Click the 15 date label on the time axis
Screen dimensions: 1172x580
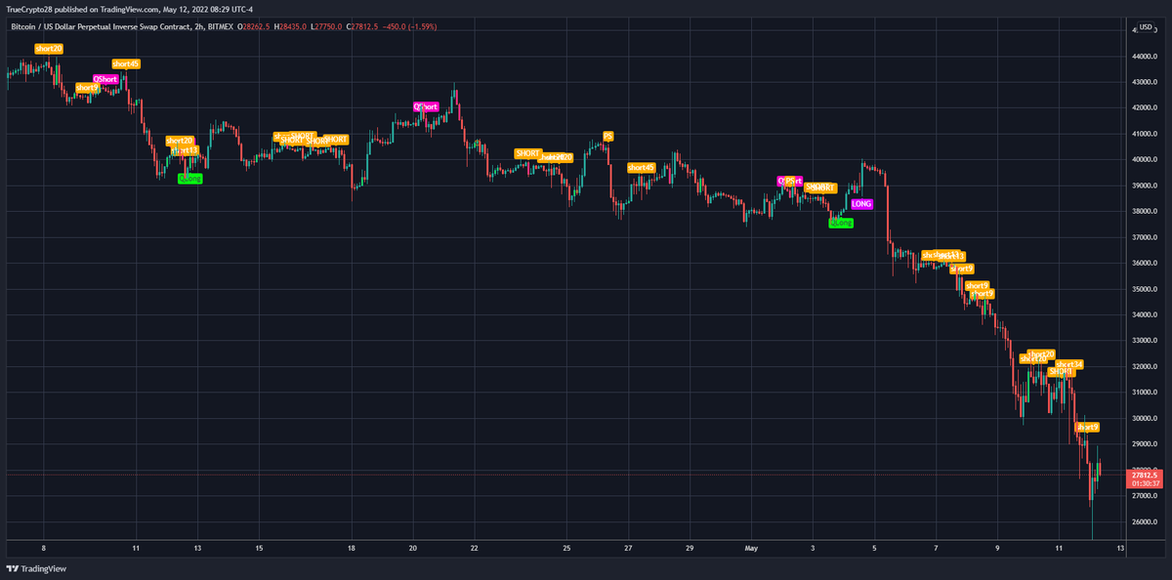coord(259,549)
